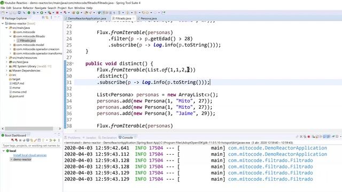Click the 'public void distinct()' line
The width and height of the screenshot is (342, 192).
click(119, 63)
